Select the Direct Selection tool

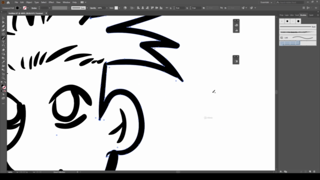click(x=3, y=22)
